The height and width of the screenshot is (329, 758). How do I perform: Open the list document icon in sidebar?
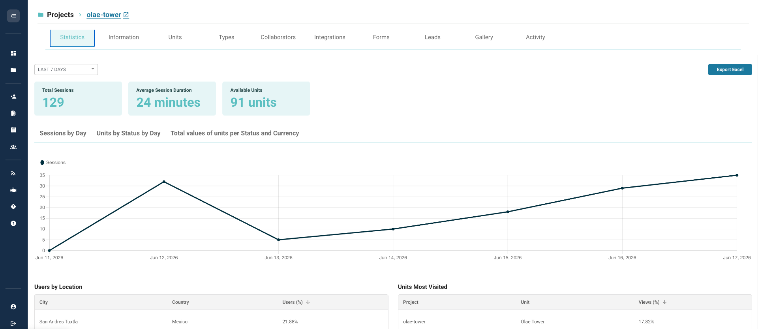[x=13, y=130]
